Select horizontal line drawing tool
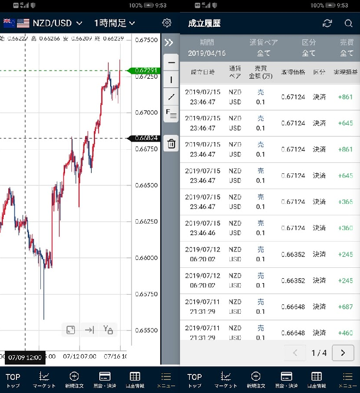Image resolution: width=360 pixels, height=393 pixels. tap(171, 62)
